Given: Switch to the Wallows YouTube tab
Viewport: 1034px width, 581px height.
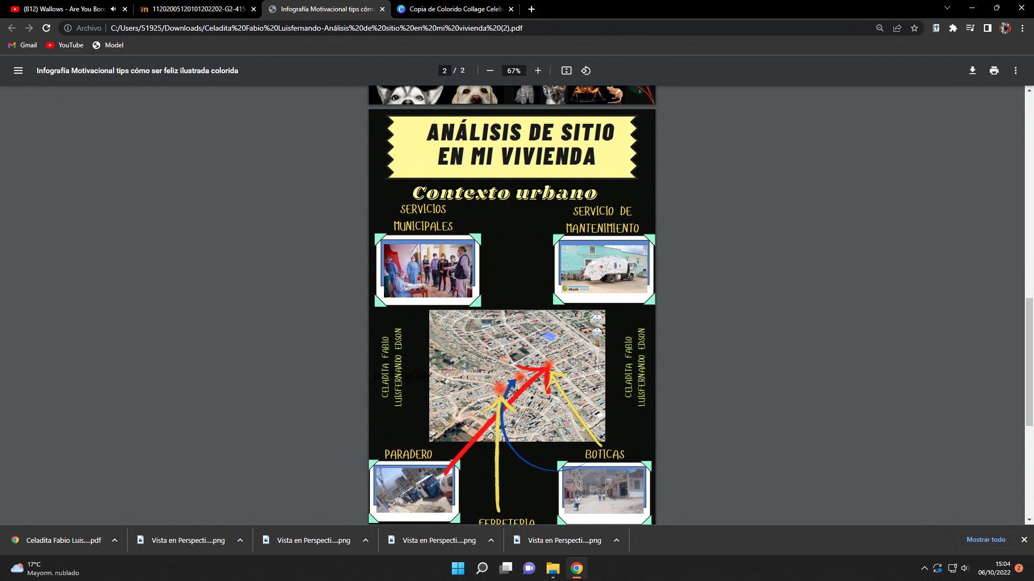Looking at the screenshot, I should click(62, 9).
